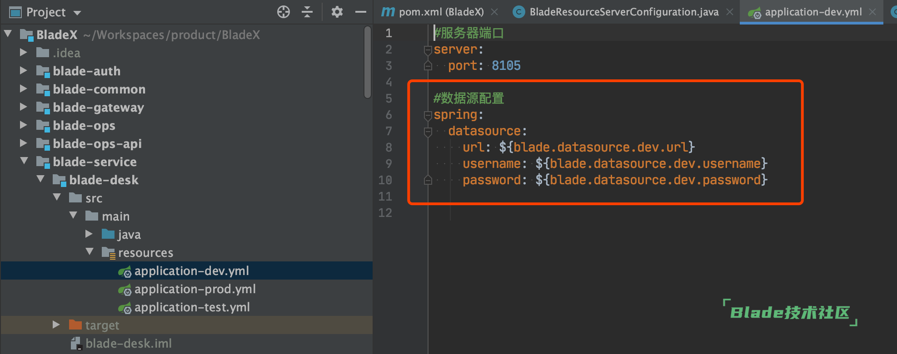897x354 pixels.
Task: Collapse the src folder arrow
Action: (57, 197)
